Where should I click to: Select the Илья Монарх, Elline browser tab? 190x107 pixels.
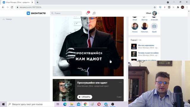18,2
